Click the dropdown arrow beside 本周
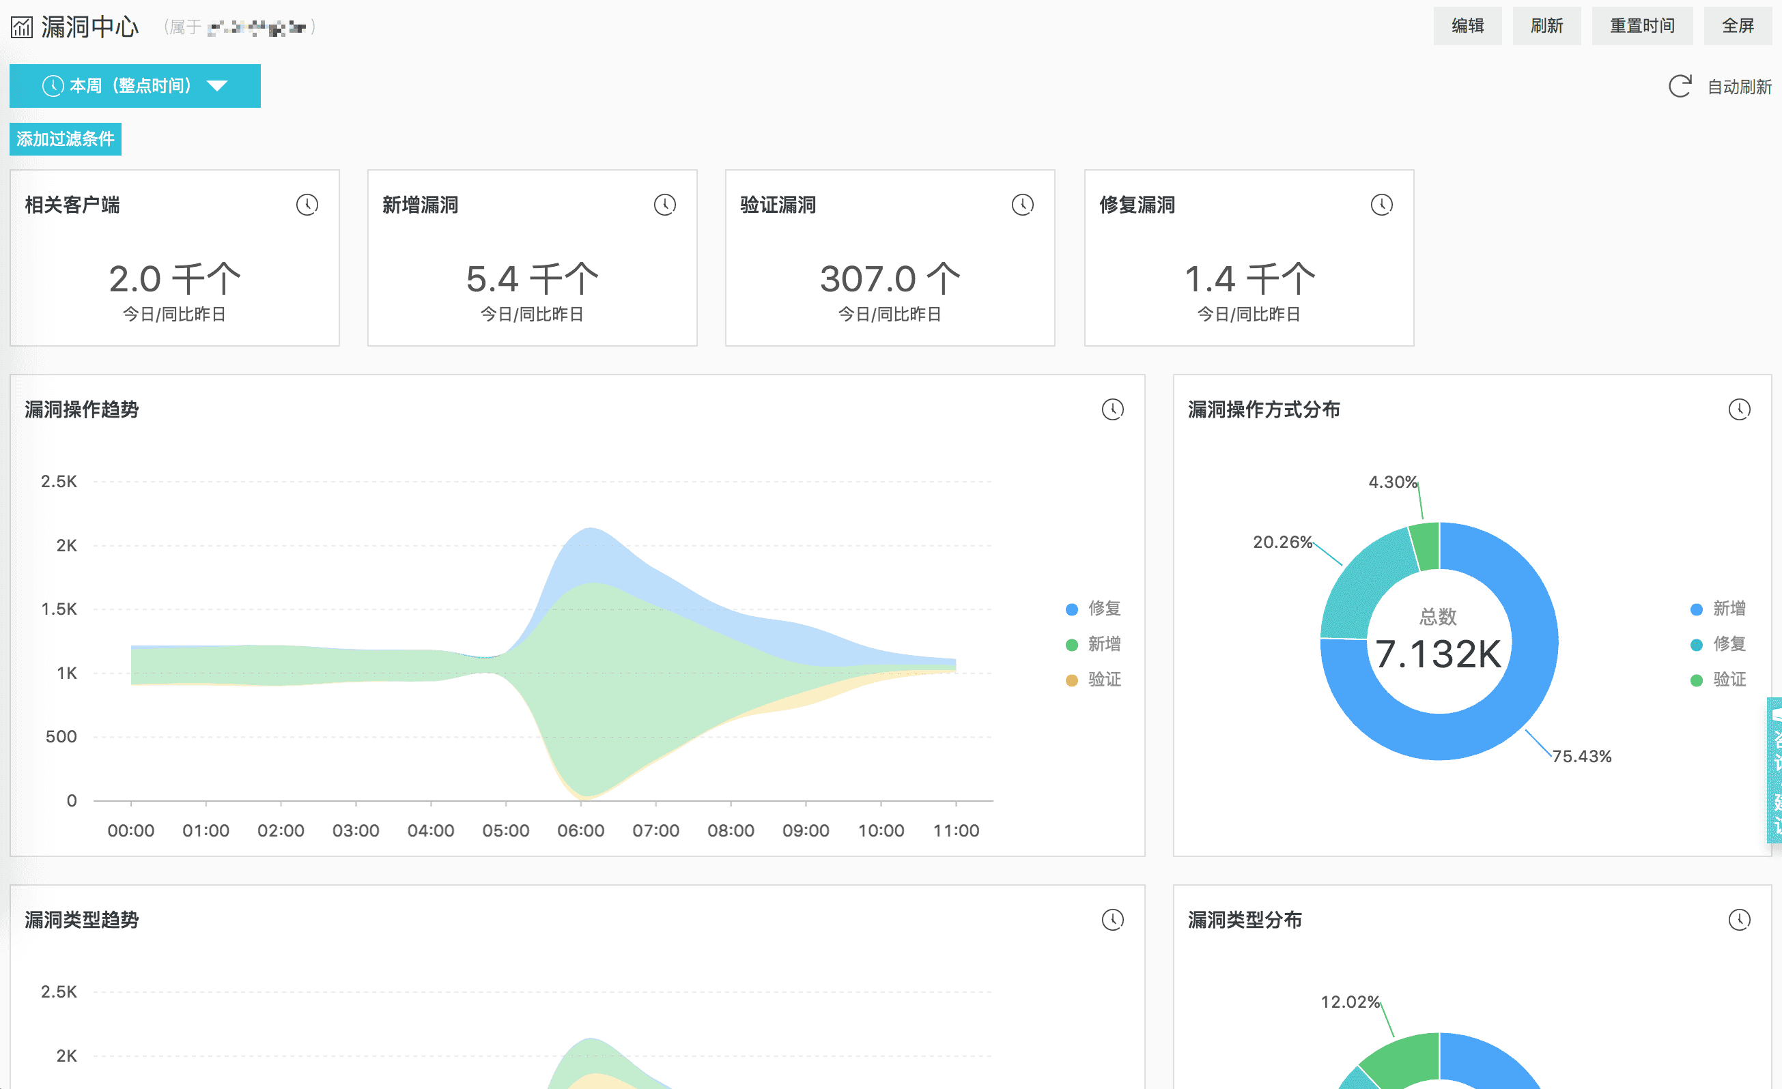 217,86
